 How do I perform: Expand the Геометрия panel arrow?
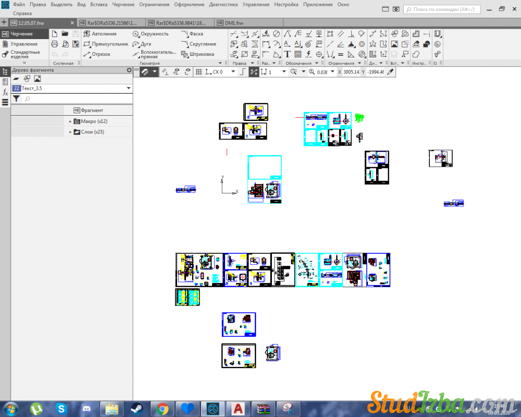(x=220, y=63)
